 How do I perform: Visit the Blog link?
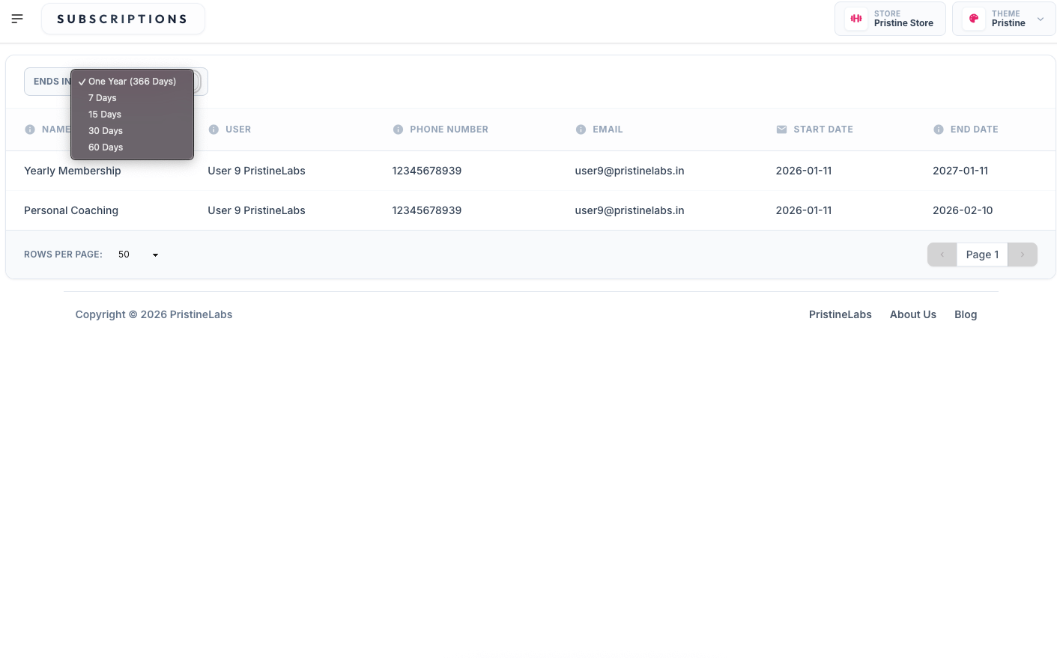click(965, 314)
